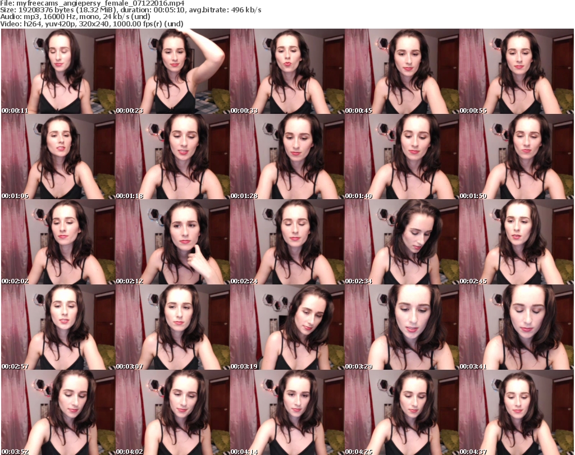Pick the frame labeled 00:00:45
Screen dimensions: 575x455
click(x=401, y=71)
